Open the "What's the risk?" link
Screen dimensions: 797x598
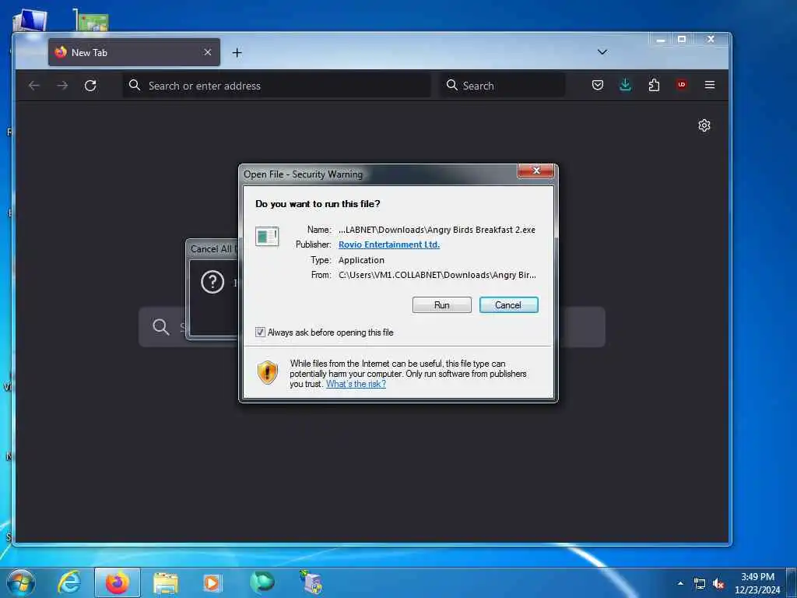coord(356,384)
